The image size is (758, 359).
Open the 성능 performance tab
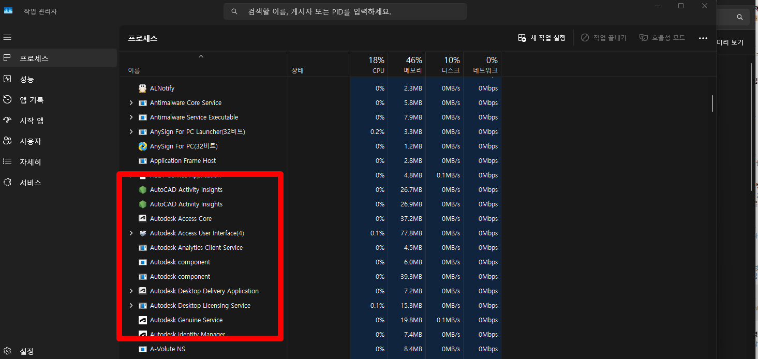58,79
